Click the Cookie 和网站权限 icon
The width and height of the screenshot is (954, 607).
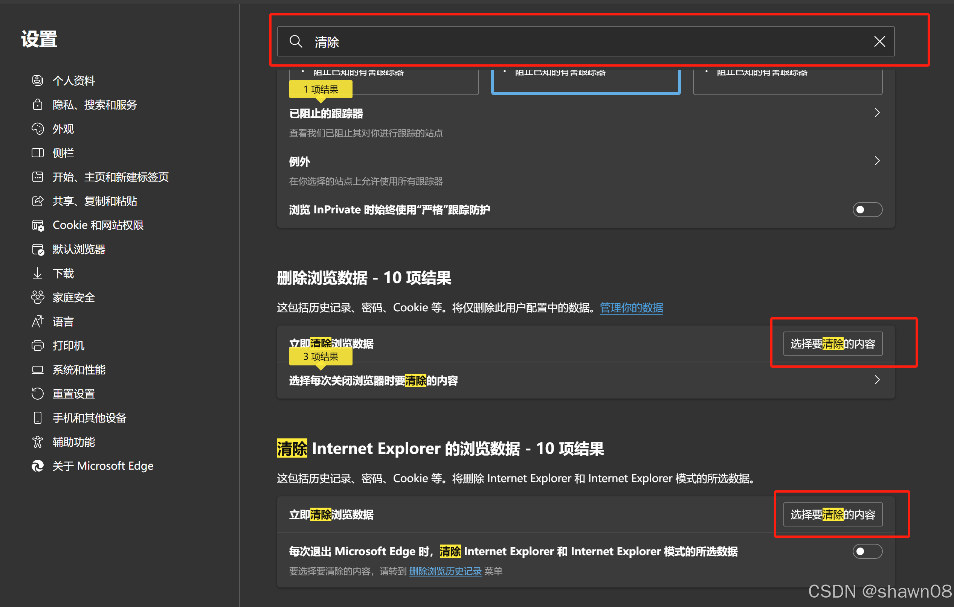[38, 225]
